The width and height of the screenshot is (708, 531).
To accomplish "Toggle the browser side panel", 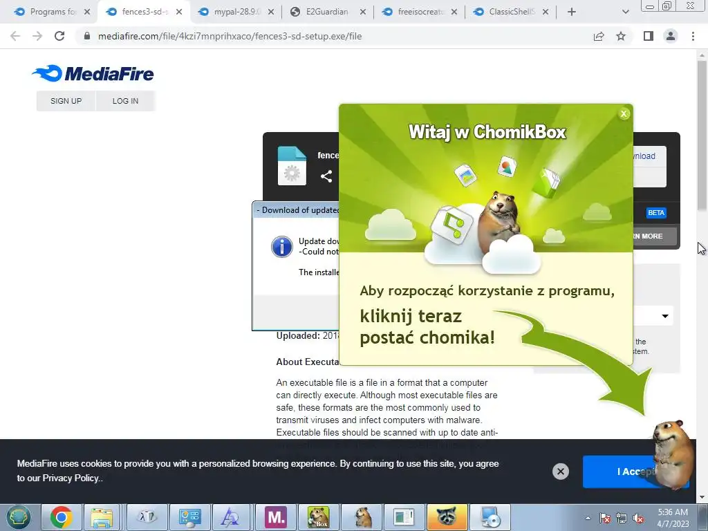I will [649, 36].
